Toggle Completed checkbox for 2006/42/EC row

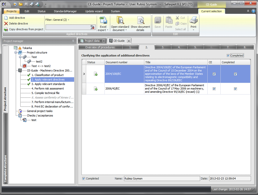[235, 89]
